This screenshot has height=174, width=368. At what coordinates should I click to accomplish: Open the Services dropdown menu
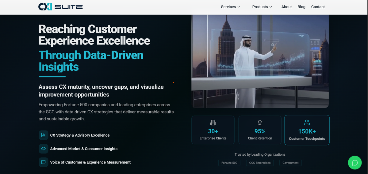231,7
